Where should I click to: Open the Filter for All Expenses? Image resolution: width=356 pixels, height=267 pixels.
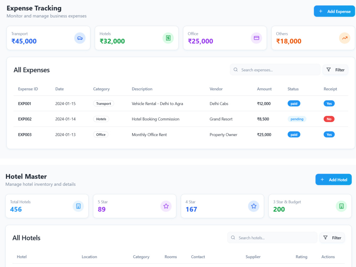click(335, 70)
